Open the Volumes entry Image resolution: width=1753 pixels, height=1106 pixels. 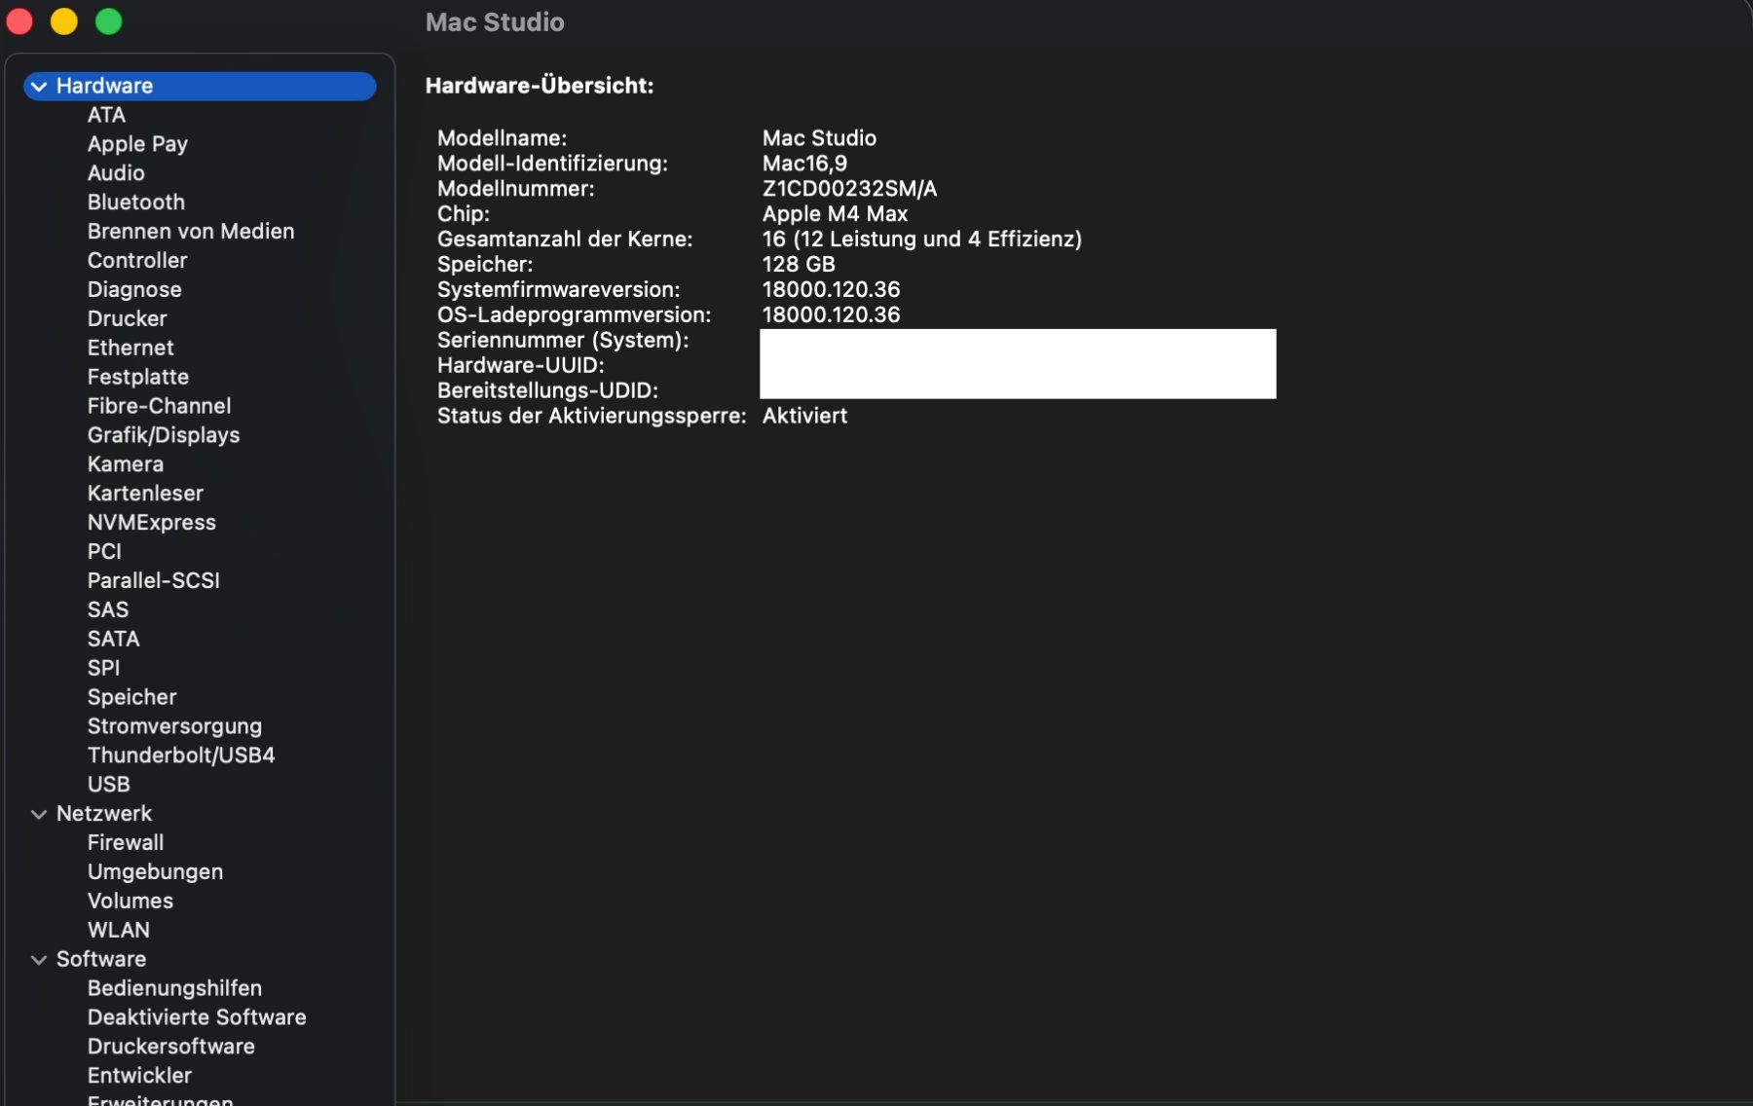pos(131,902)
